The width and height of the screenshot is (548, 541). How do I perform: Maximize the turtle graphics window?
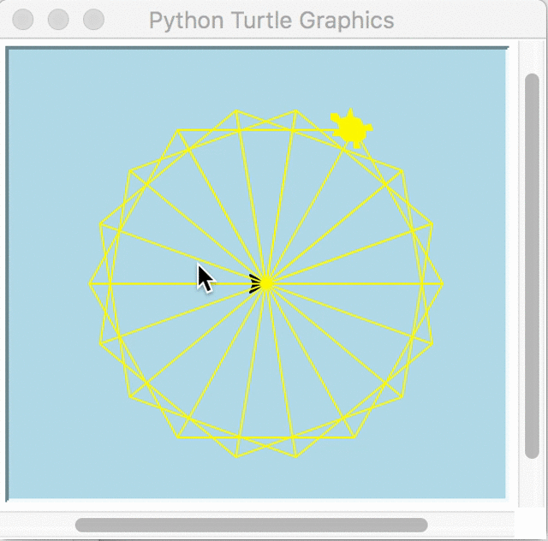point(93,20)
